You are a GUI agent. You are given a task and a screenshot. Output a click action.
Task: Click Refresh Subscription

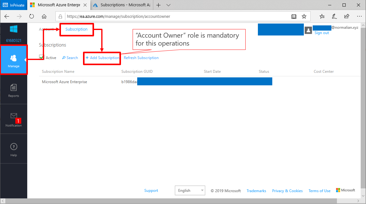coord(141,58)
